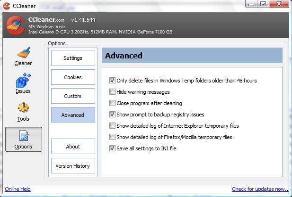Open the Cookies options tab
Image resolution: width=292 pixels, height=197 pixels.
[x=73, y=77]
